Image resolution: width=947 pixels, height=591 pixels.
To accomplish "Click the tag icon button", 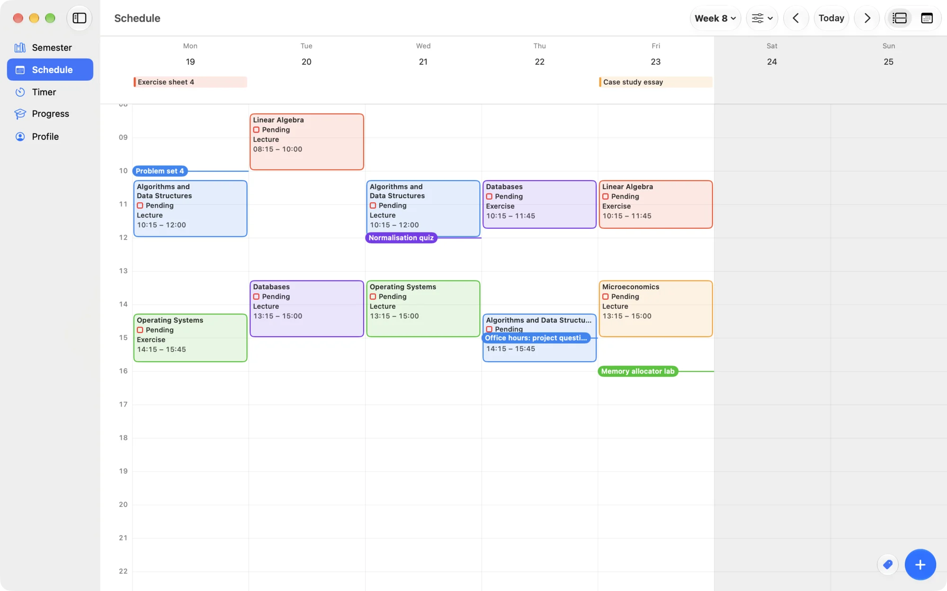I will point(888,565).
